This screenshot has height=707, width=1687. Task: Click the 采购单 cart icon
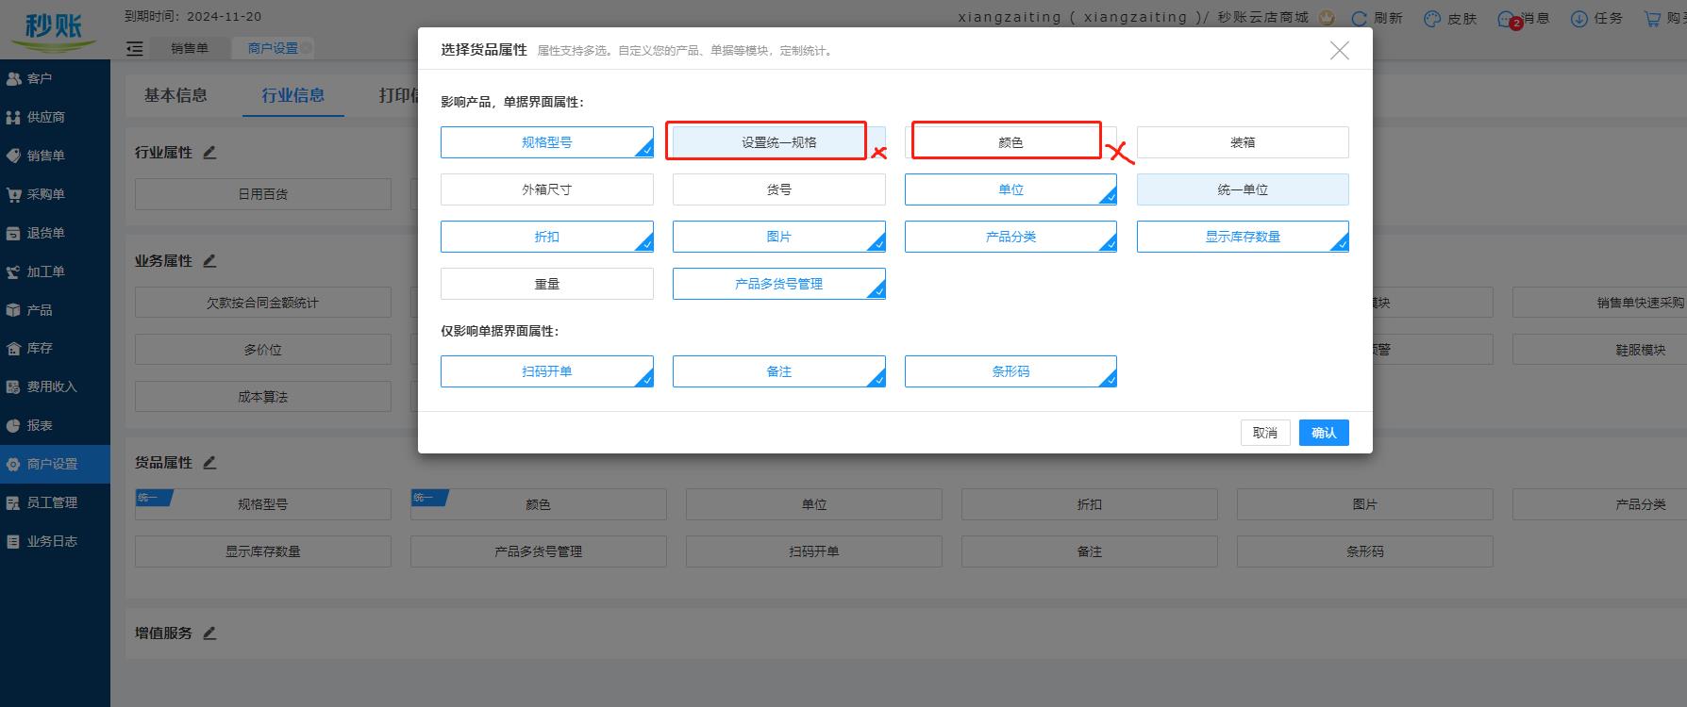click(x=13, y=195)
